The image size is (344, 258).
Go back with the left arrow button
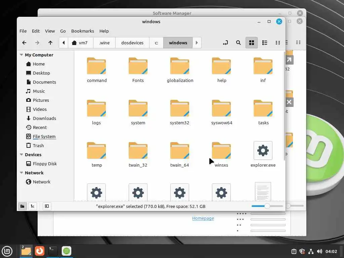pos(24,43)
